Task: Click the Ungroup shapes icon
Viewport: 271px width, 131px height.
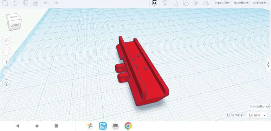Action: pyautogui.click(x=186, y=3)
